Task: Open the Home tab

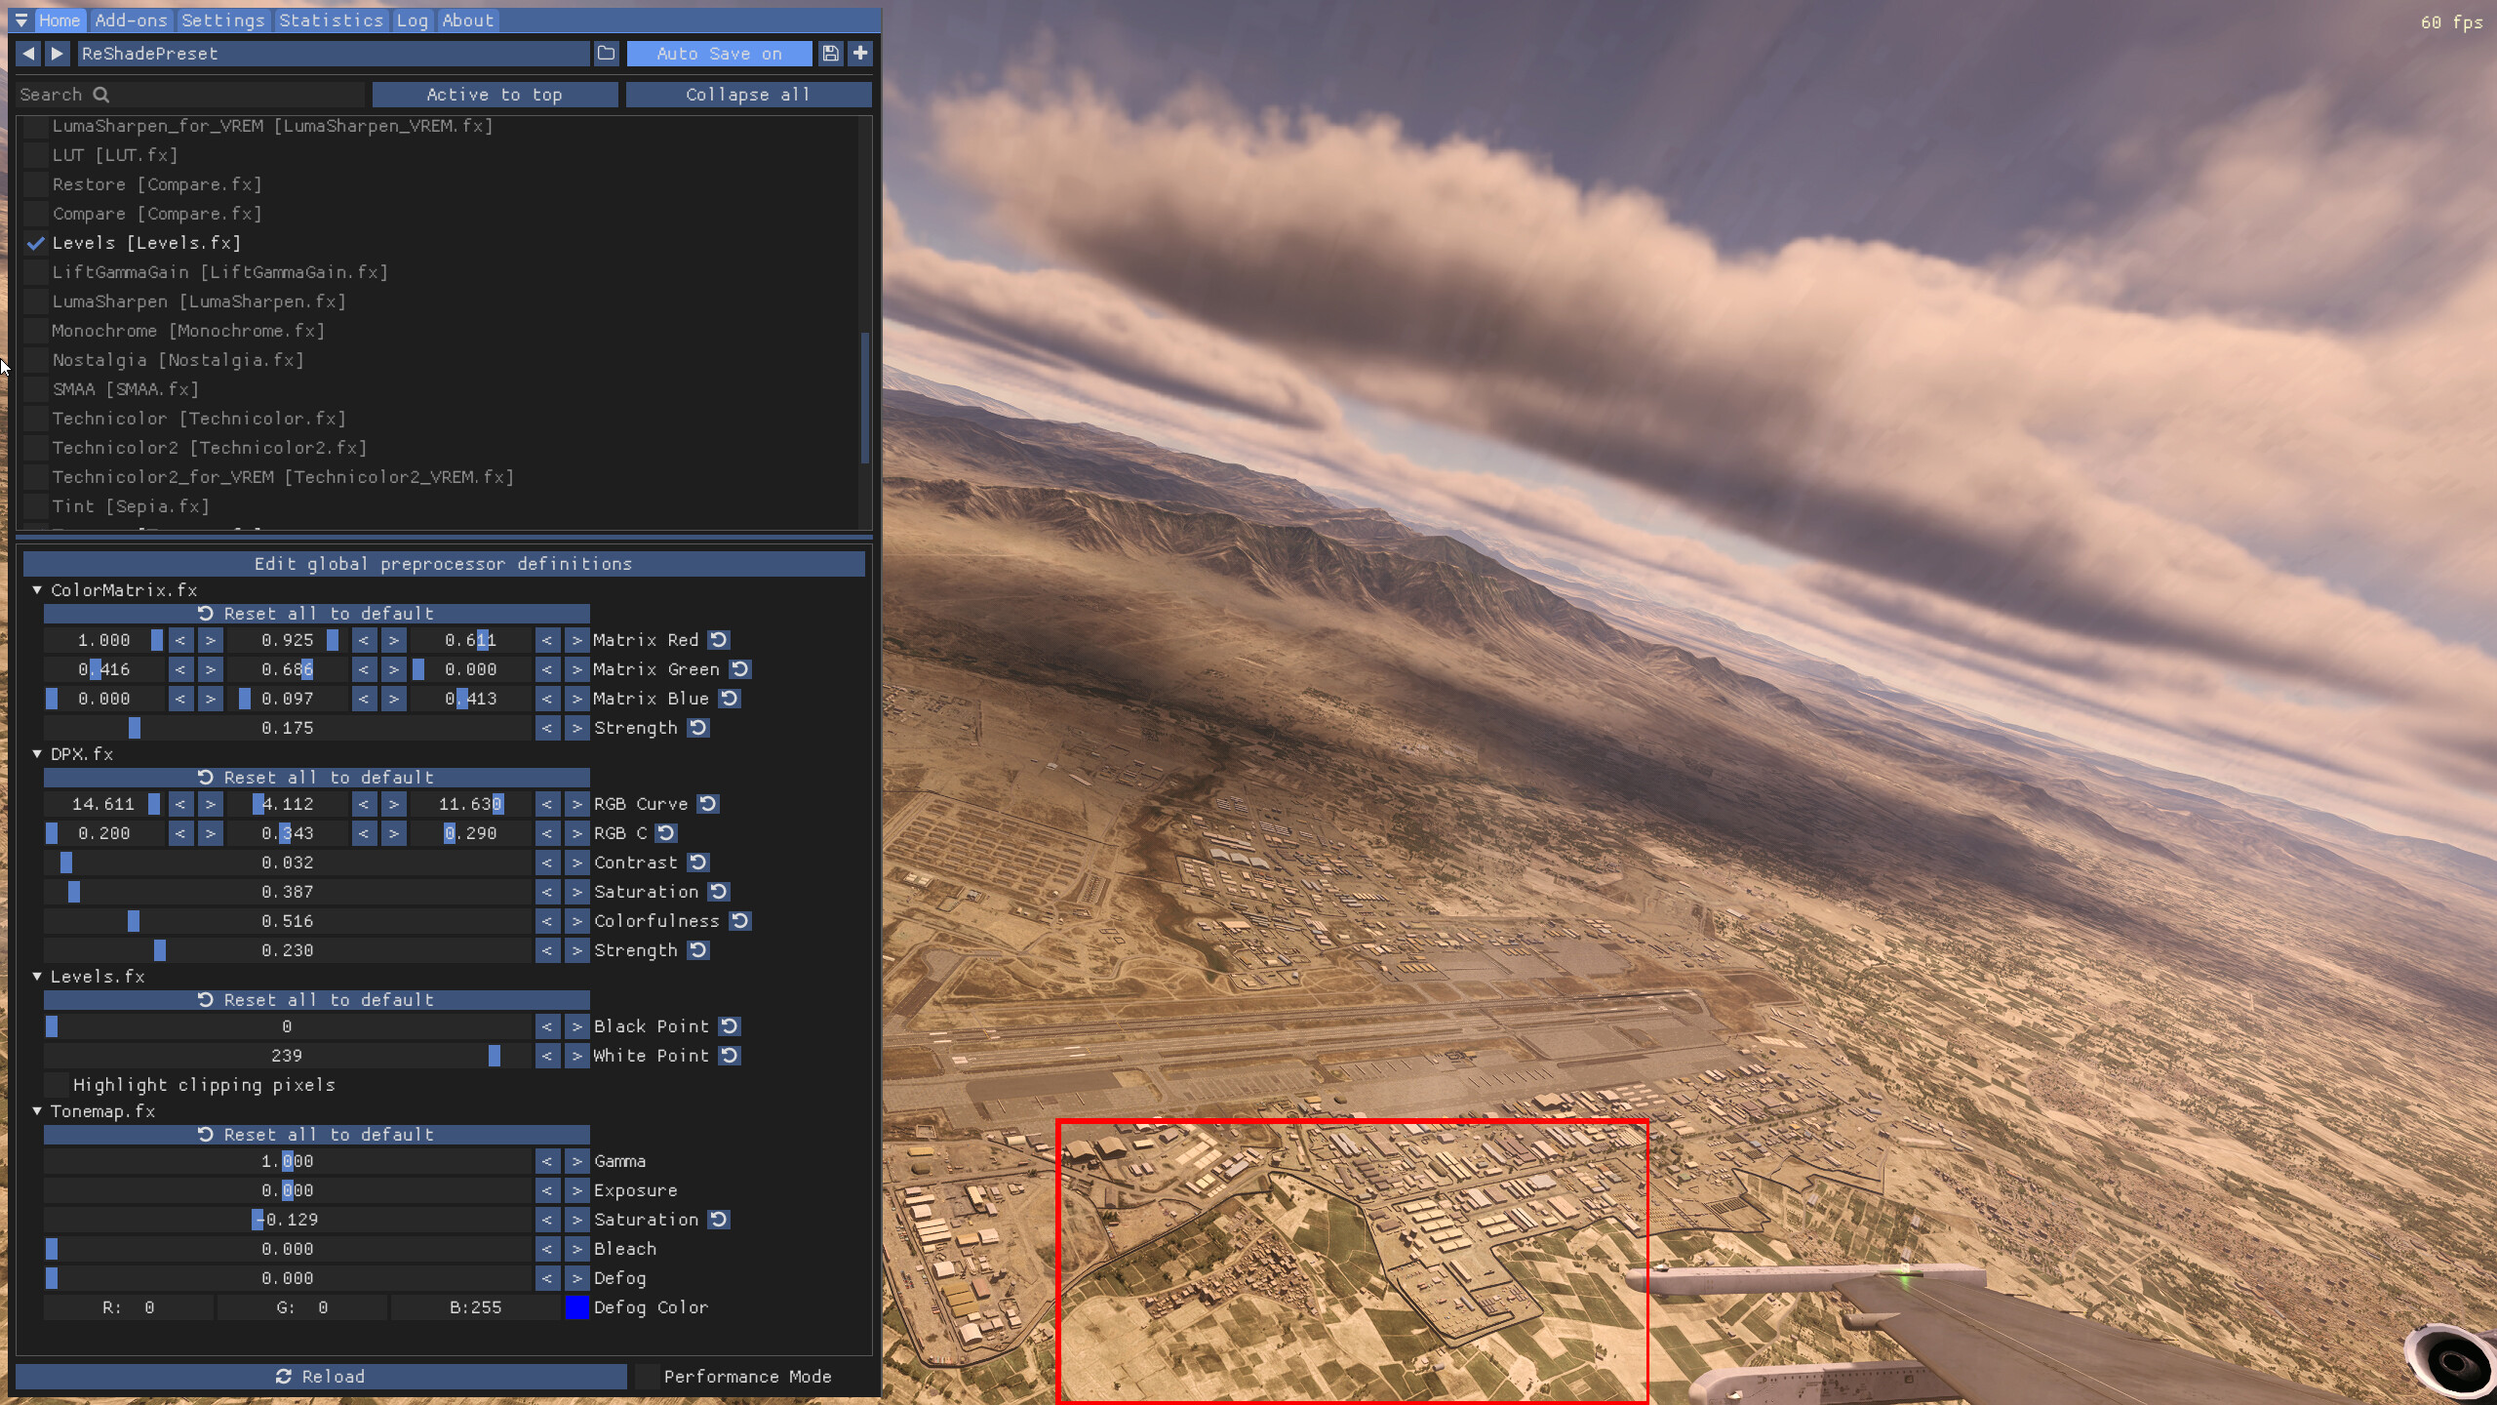Action: 59,20
